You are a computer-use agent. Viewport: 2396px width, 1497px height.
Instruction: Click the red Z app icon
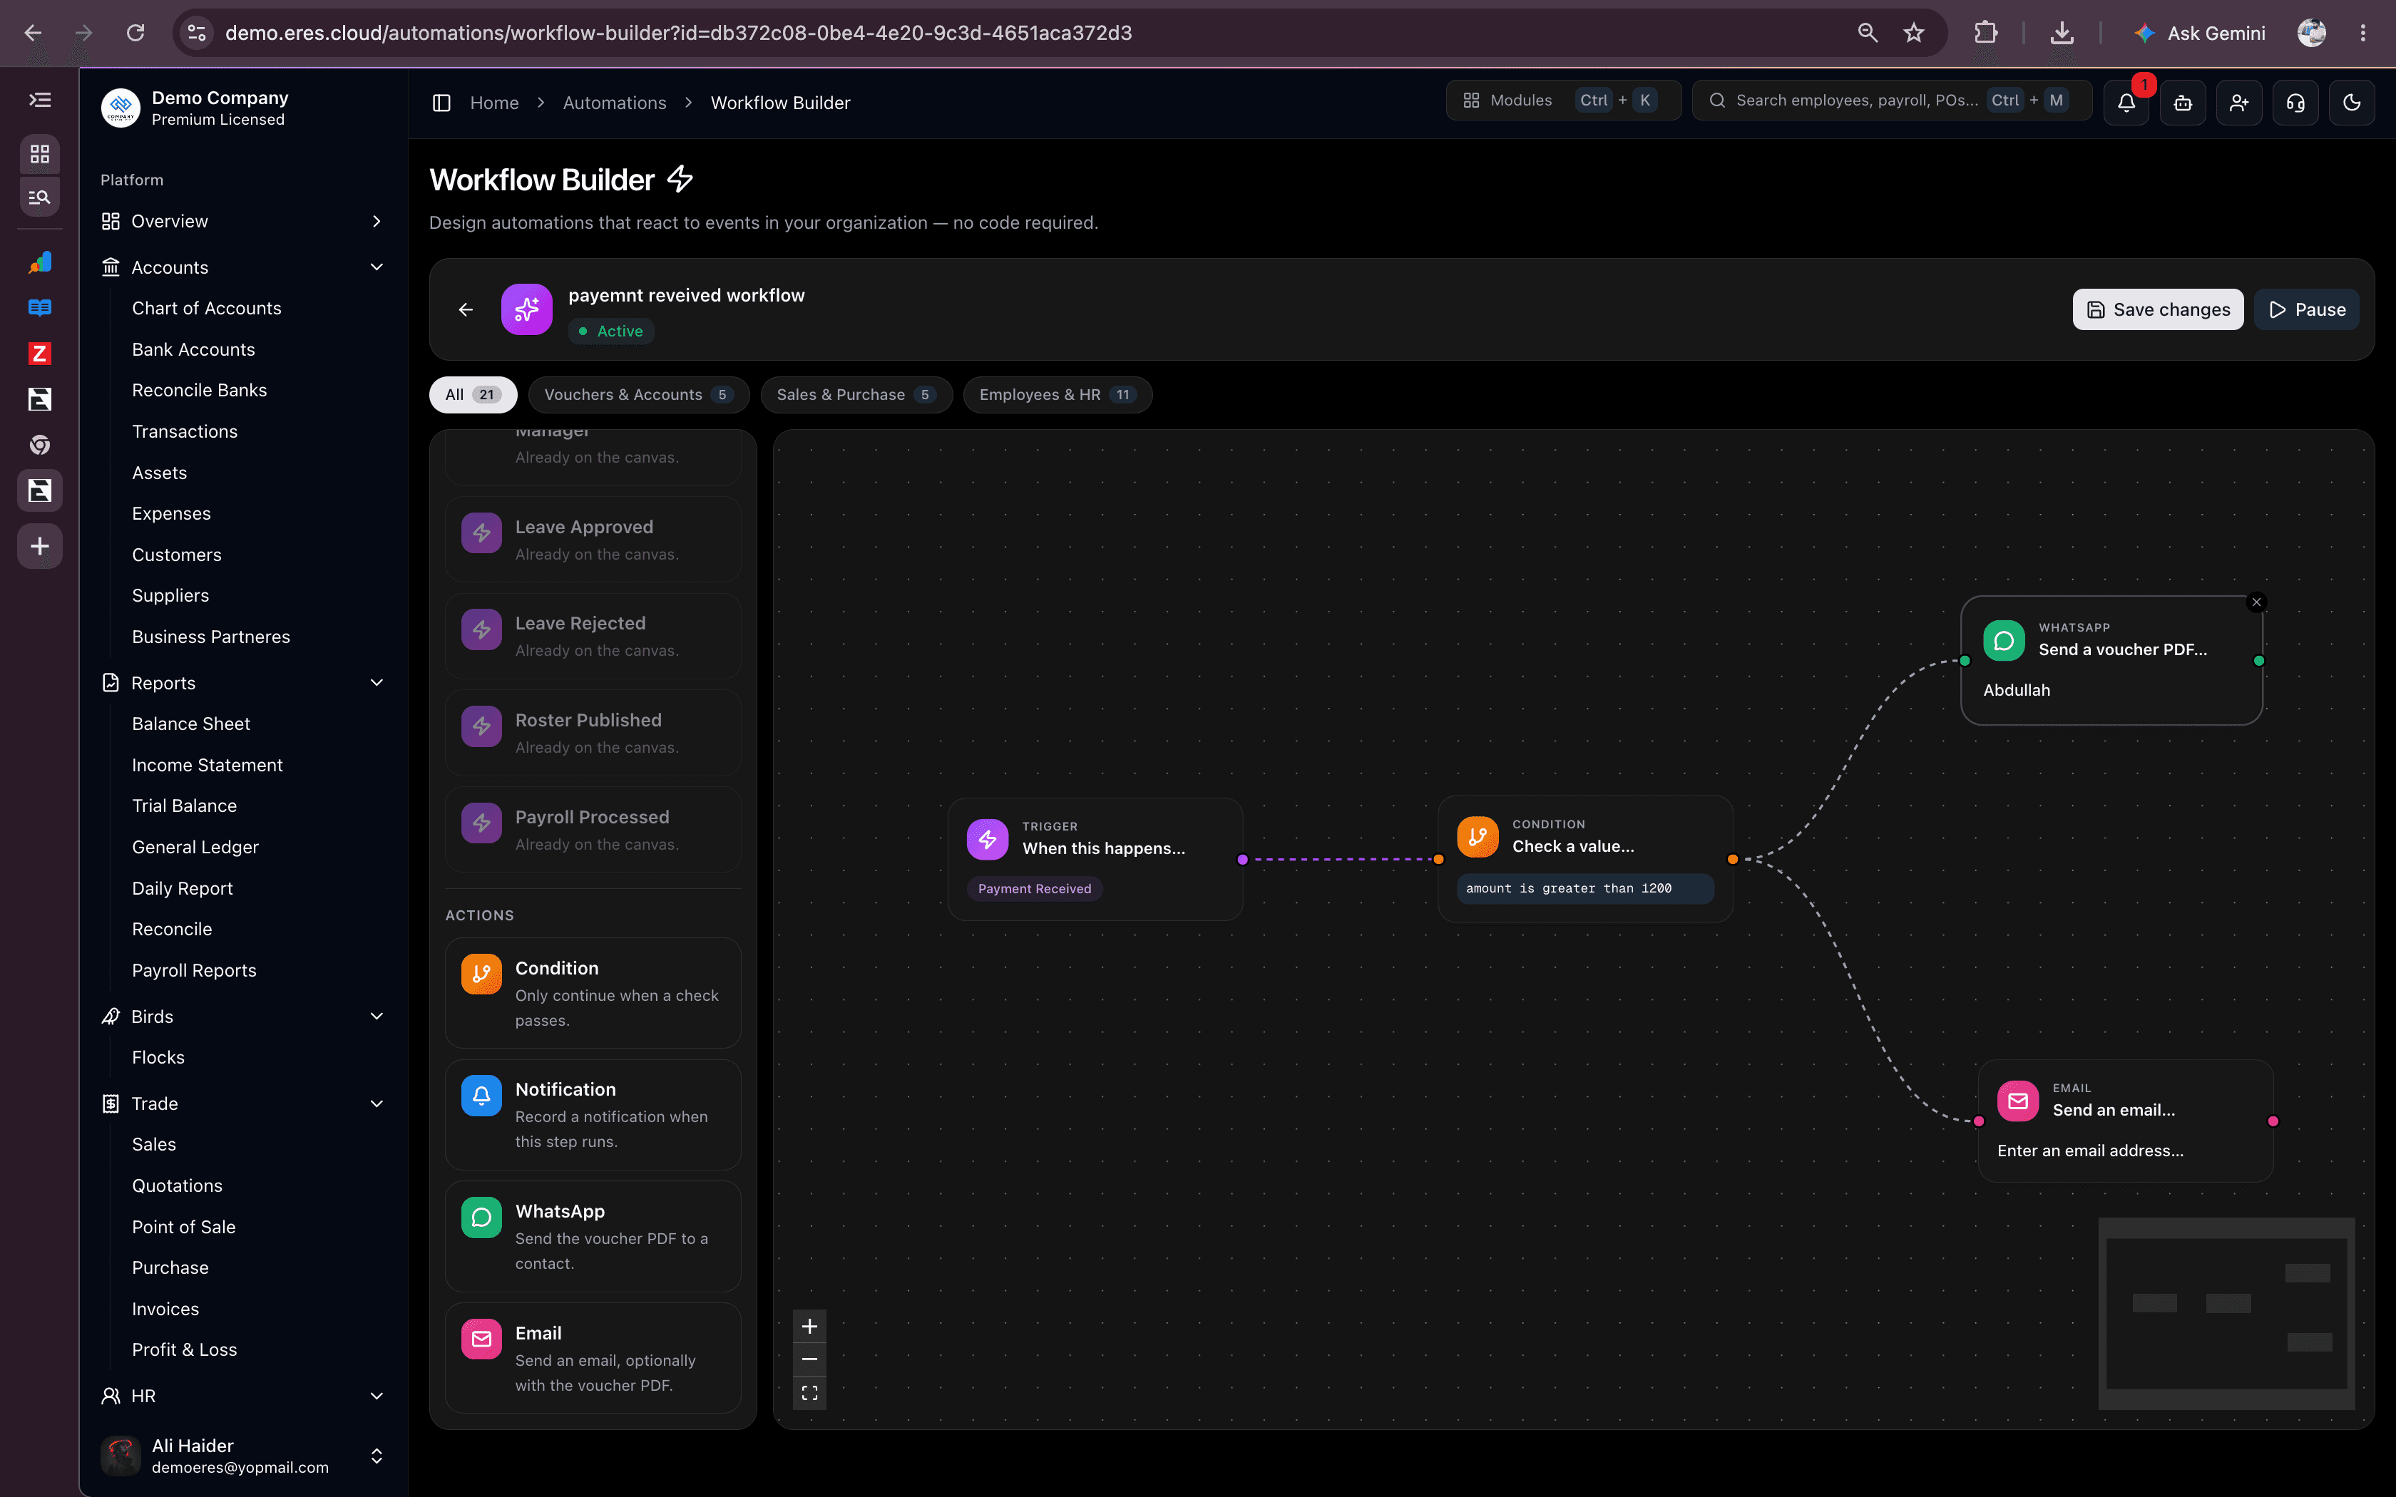[x=40, y=354]
